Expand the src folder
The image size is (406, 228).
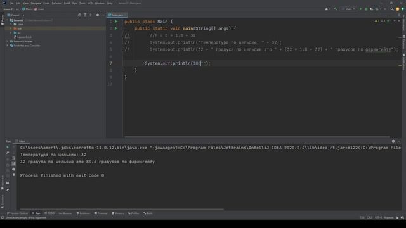(11, 33)
